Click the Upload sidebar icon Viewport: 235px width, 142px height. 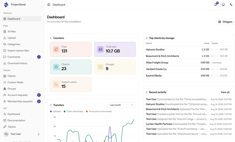(5, 38)
